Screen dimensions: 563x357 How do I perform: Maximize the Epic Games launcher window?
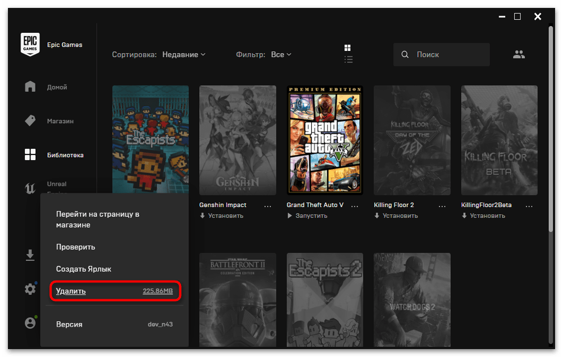point(517,16)
